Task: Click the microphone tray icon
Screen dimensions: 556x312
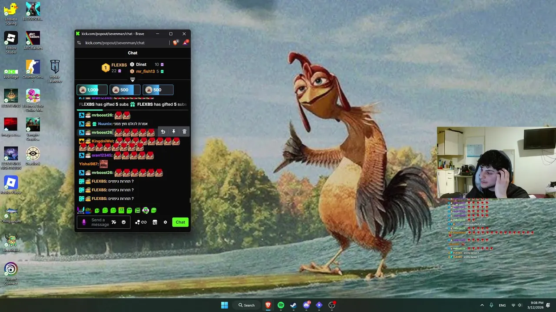Action: pos(491,305)
